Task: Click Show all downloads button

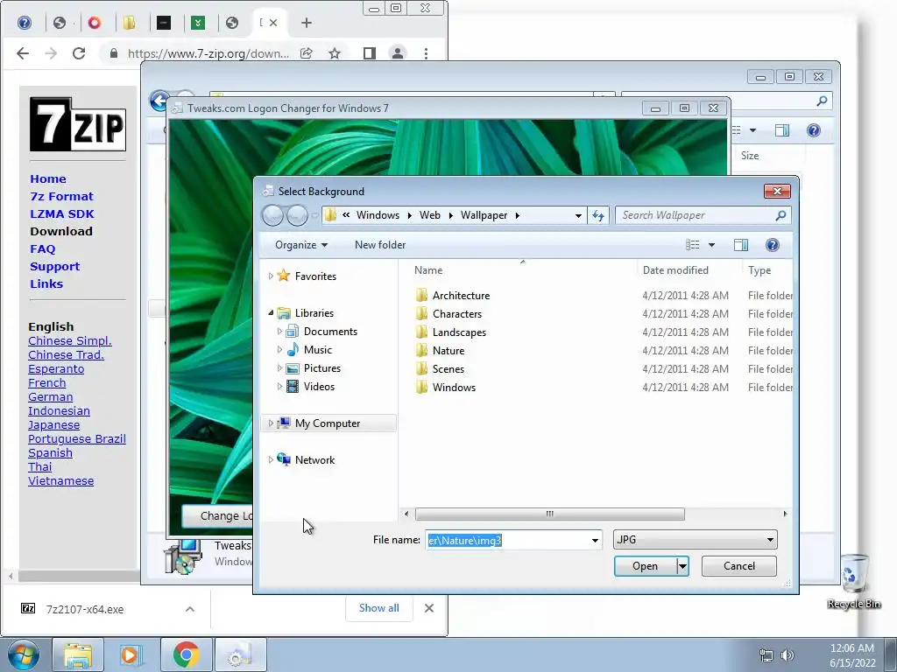Action: pyautogui.click(x=378, y=609)
